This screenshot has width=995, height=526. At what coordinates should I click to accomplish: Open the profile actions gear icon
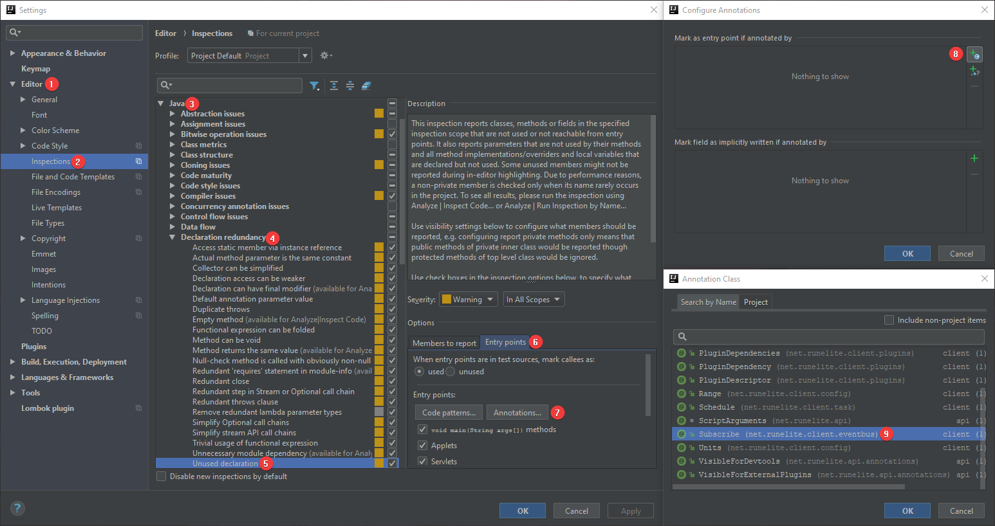point(326,55)
